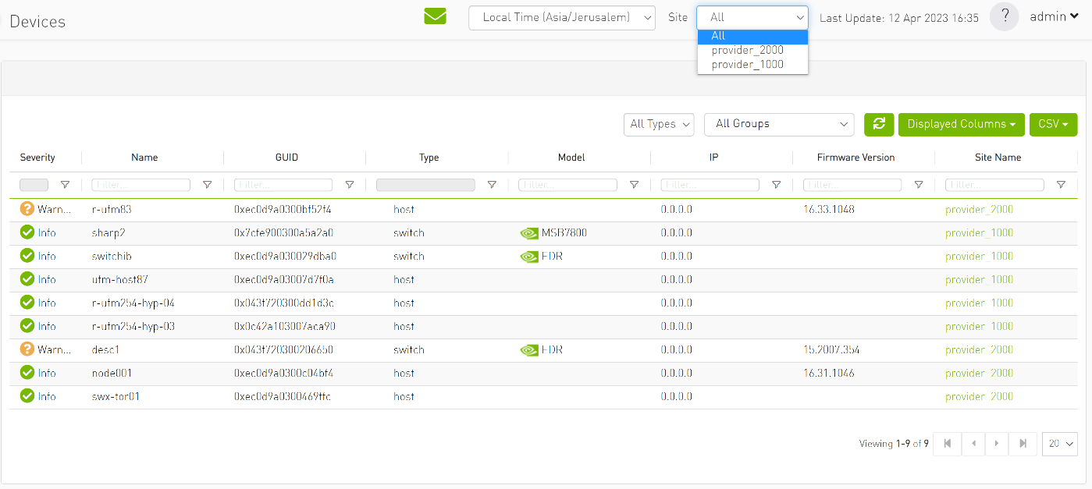The image size is (1092, 489).
Task: Click the next-page arrow icon
Action: [997, 443]
